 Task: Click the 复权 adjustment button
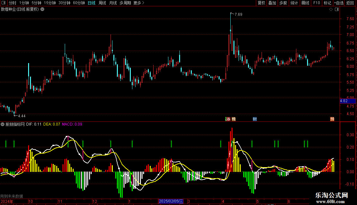(x=261, y=3)
